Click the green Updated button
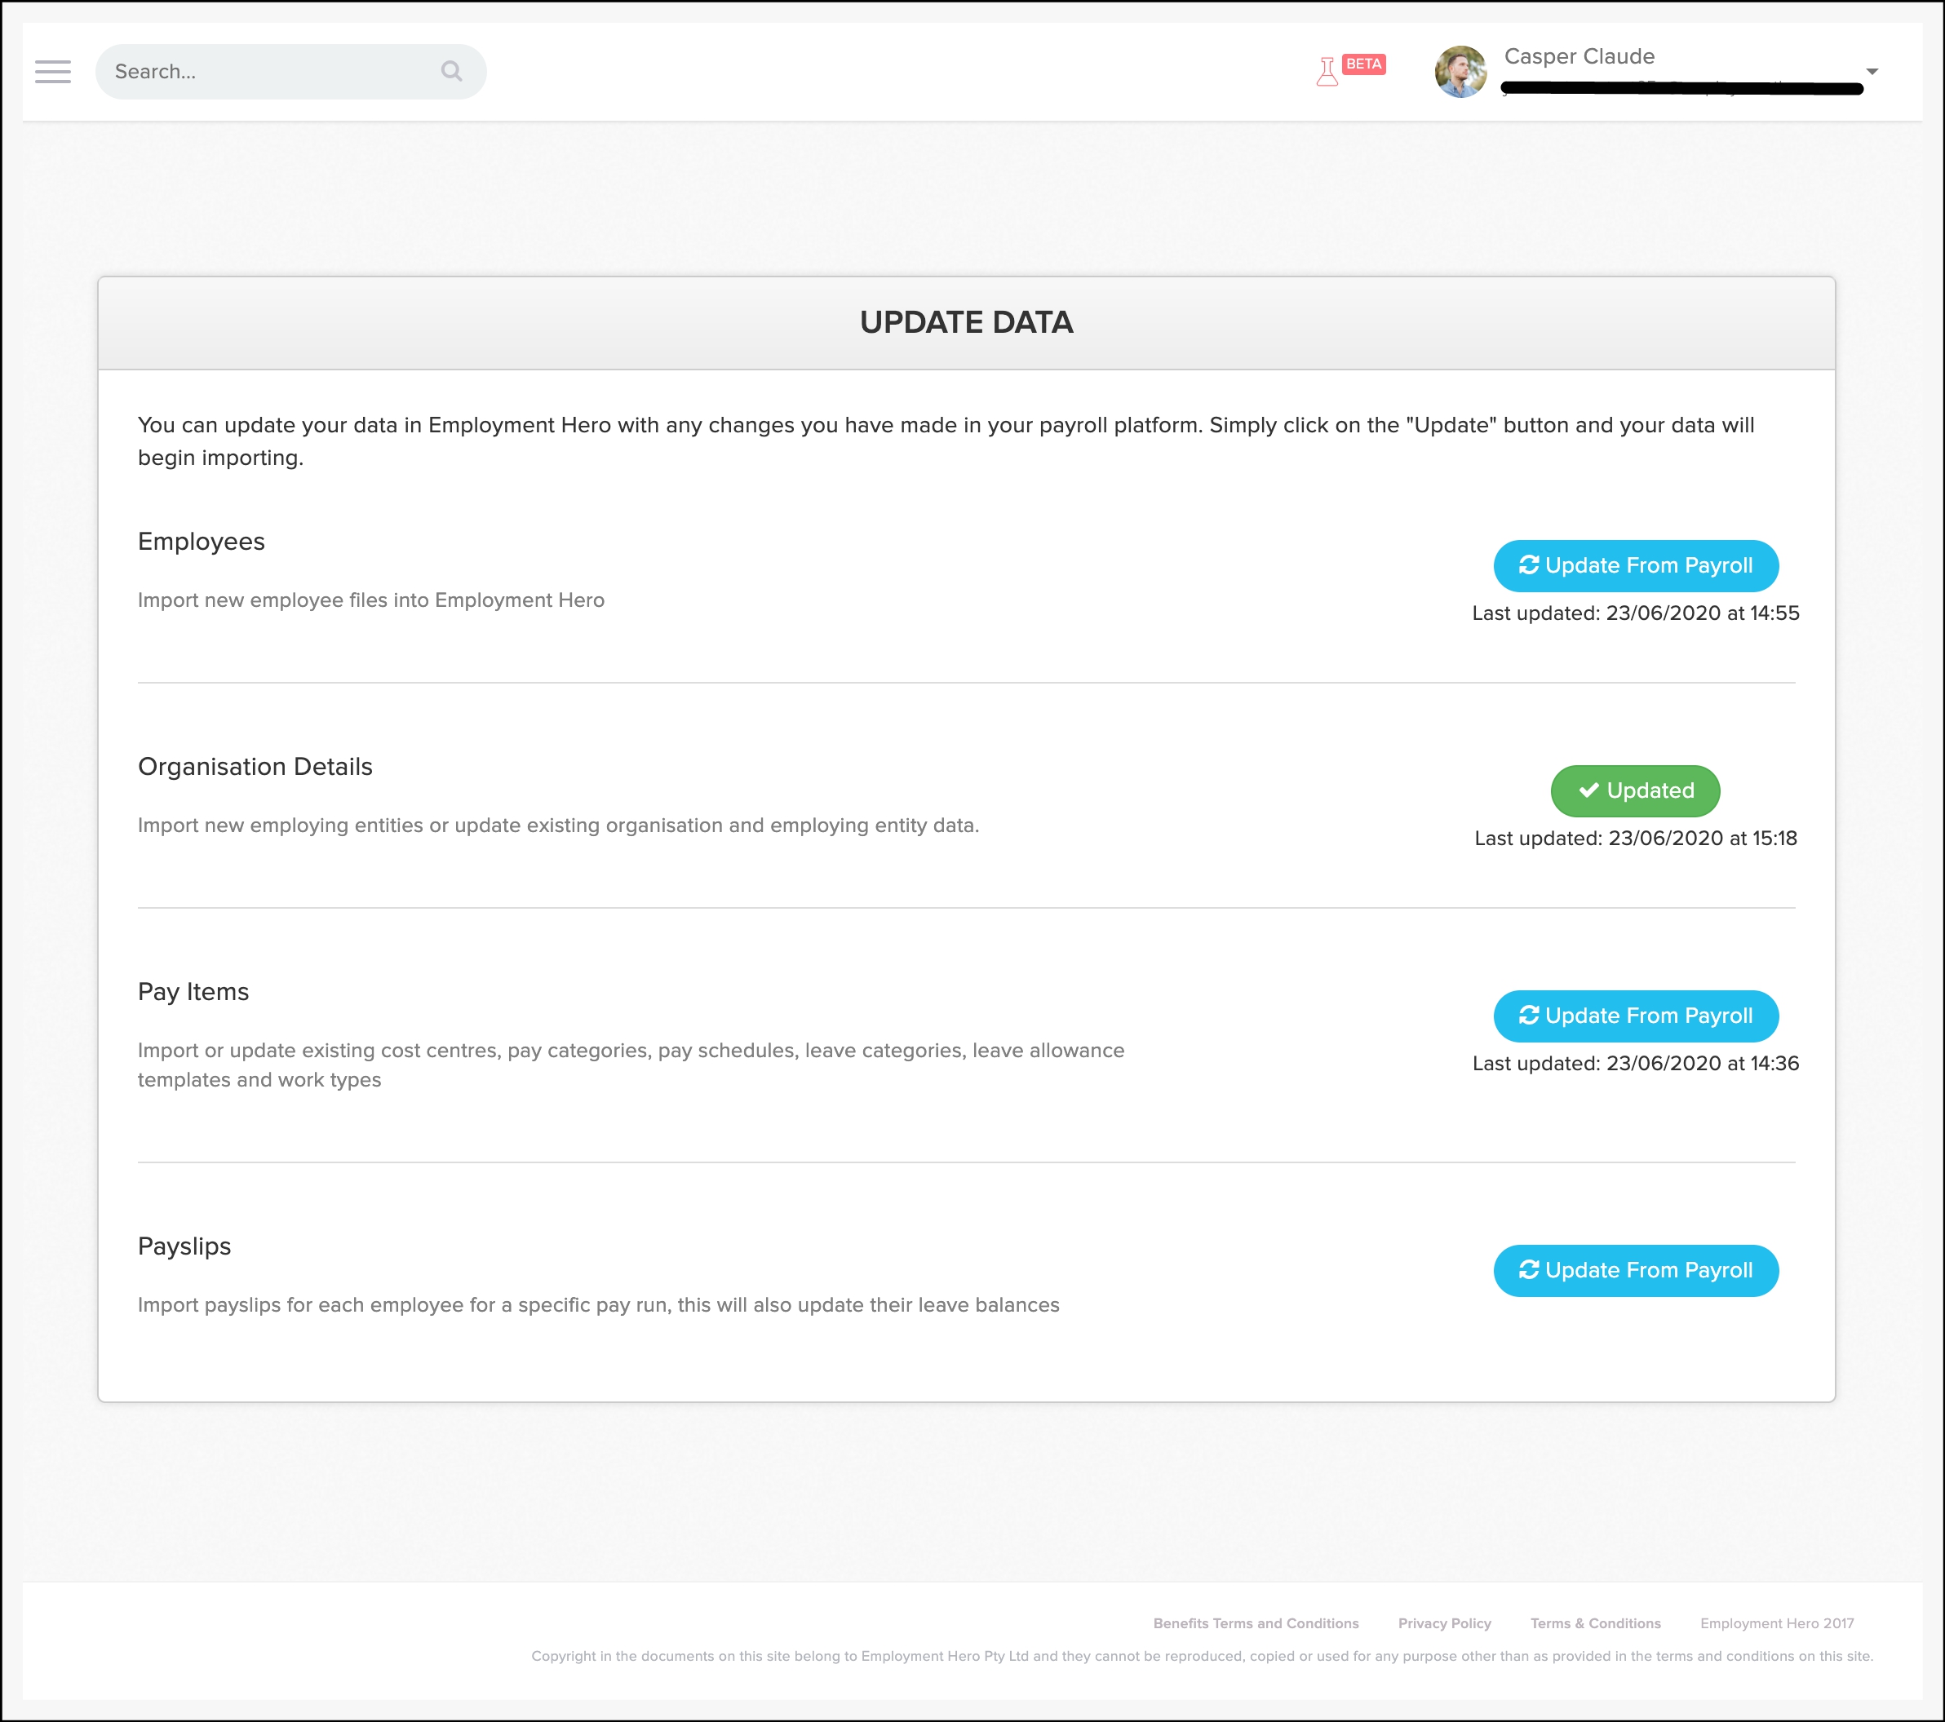 [x=1635, y=790]
